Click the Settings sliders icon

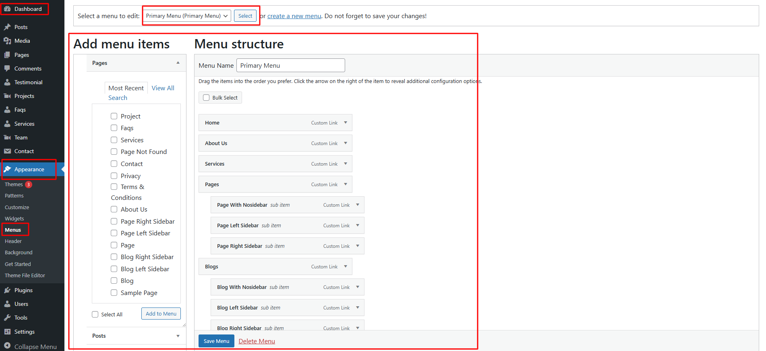point(7,332)
